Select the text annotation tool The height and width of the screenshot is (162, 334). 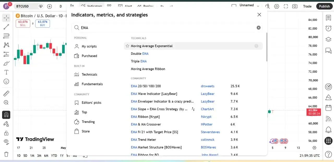click(x=6, y=72)
